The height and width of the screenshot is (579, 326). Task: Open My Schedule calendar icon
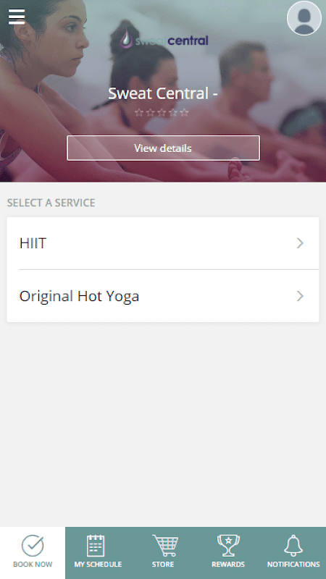[x=96, y=546]
